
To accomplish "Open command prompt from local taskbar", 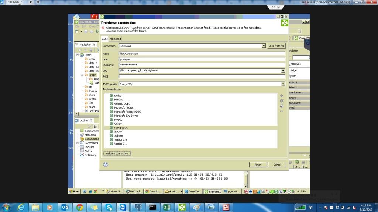I will [x=152, y=207].
